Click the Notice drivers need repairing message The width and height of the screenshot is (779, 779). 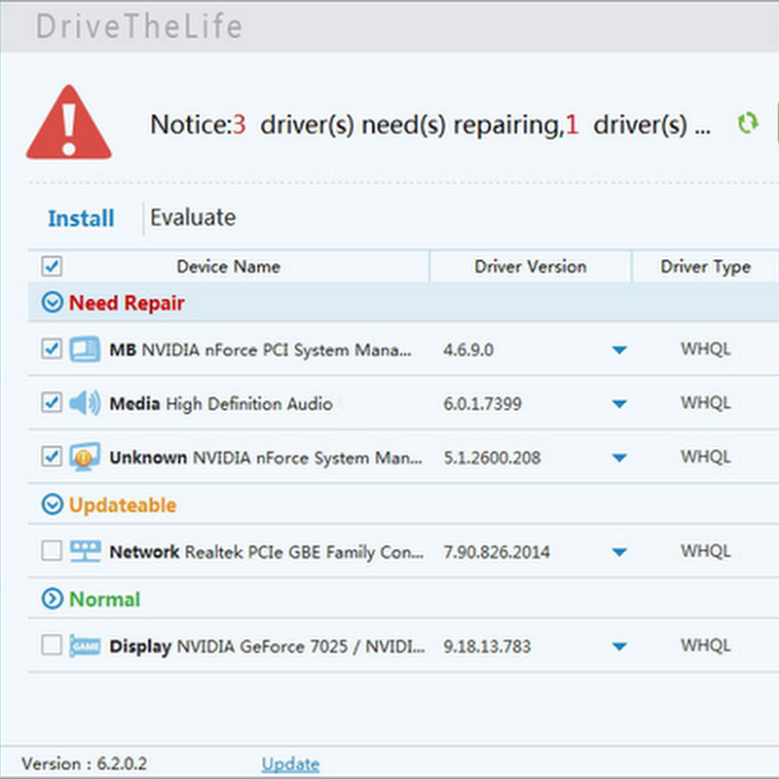point(430,125)
